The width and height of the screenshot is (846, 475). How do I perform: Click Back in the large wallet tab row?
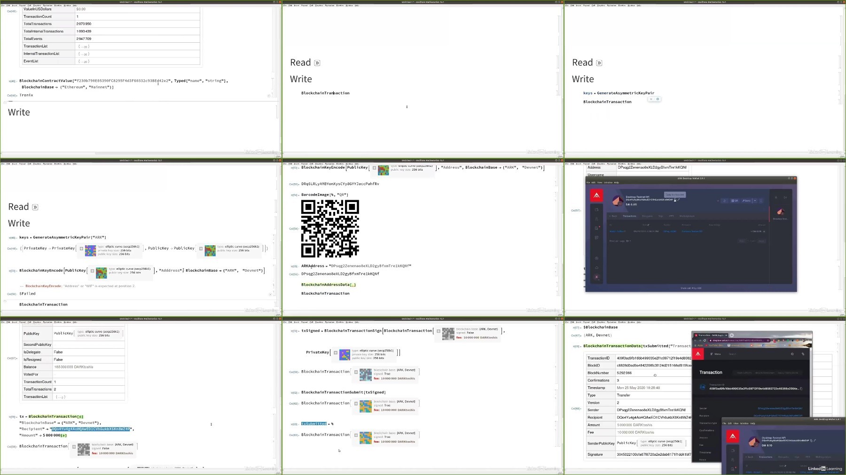point(613,216)
